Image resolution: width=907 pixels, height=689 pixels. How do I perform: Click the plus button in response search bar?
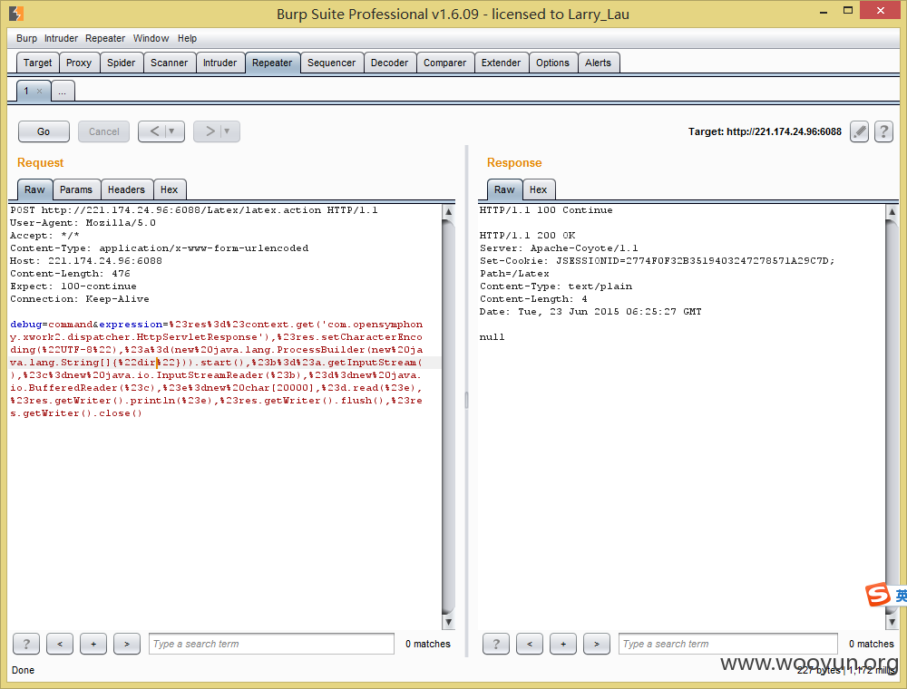pos(563,644)
